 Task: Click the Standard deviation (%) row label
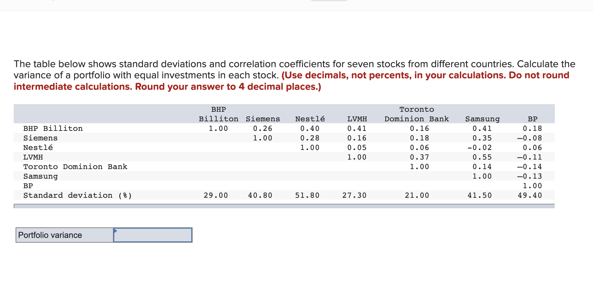77,195
